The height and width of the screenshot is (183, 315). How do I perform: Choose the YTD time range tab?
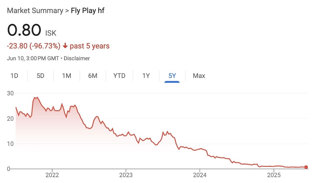point(119,76)
